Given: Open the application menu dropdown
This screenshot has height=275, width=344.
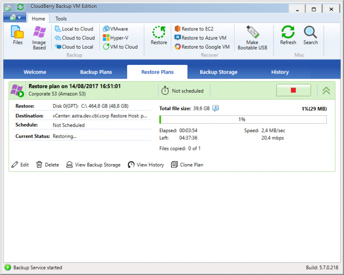Looking at the screenshot, I should (15, 18).
